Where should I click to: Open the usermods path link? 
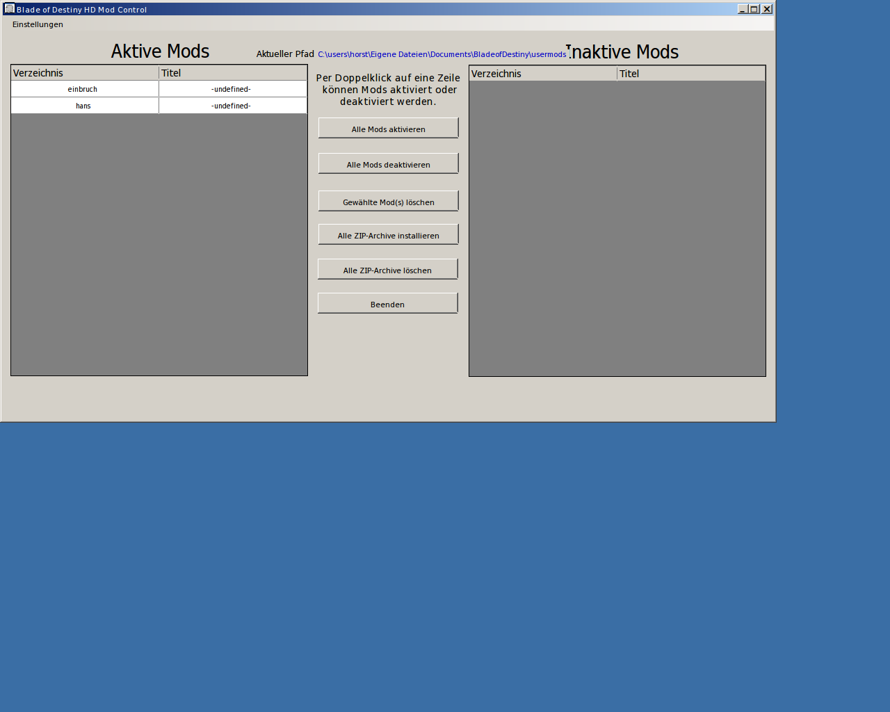click(x=442, y=54)
